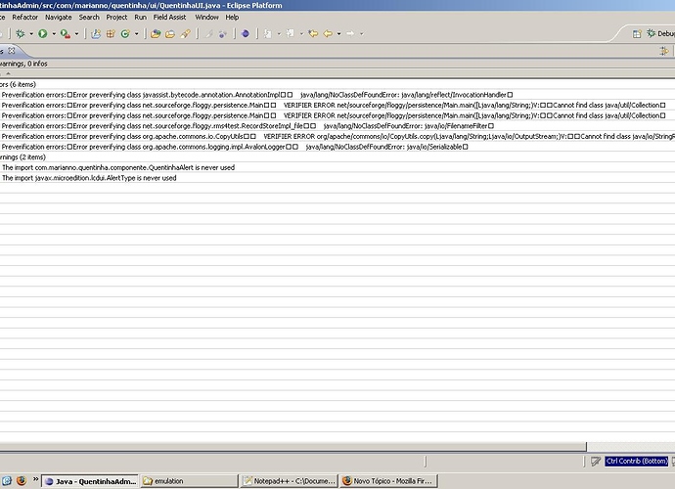
Task: Select the QuentinhaAlert import never used warning
Action: pos(337,167)
